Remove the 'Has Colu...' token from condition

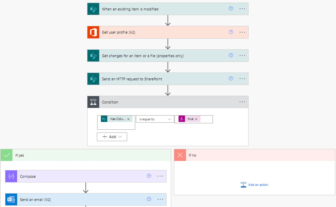128,119
